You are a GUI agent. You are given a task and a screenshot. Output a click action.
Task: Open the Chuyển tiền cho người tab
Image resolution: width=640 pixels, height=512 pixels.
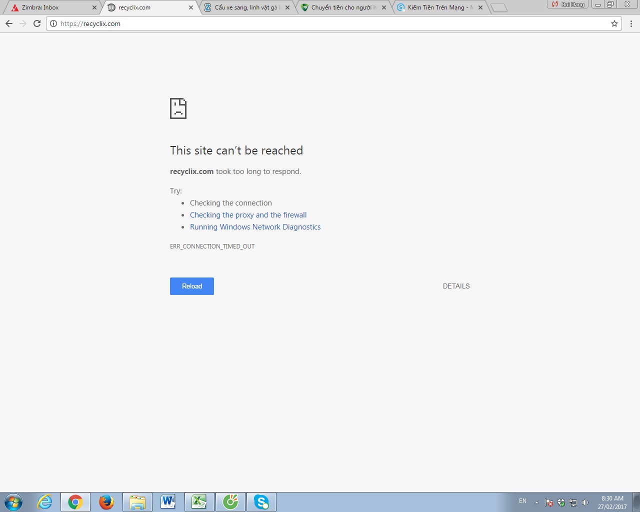click(x=343, y=7)
